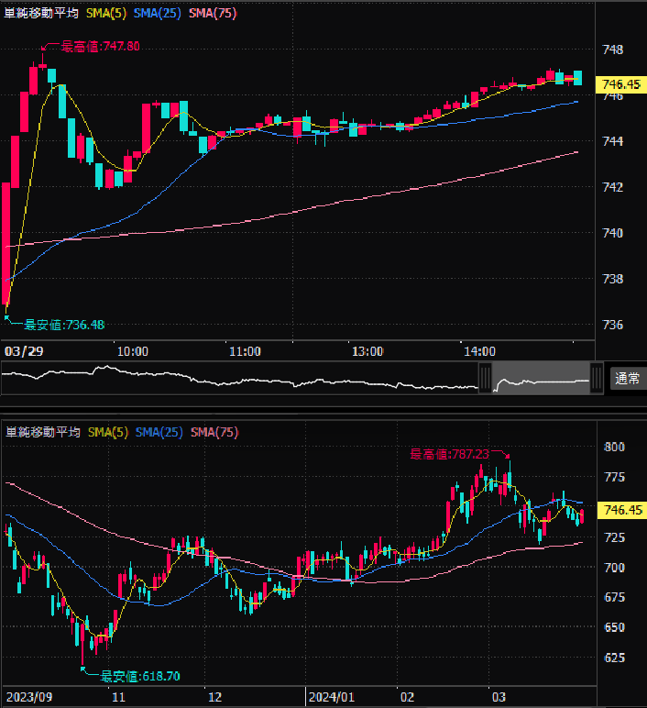The width and height of the screenshot is (647, 708).
Task: Click the 13:00 time axis label
Action: (x=367, y=351)
